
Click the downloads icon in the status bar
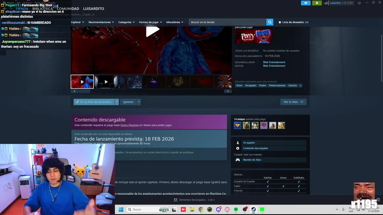click(x=176, y=200)
